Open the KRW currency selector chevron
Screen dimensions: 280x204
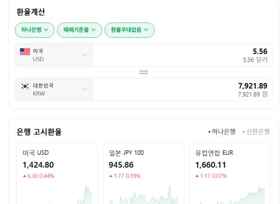pos(85,89)
